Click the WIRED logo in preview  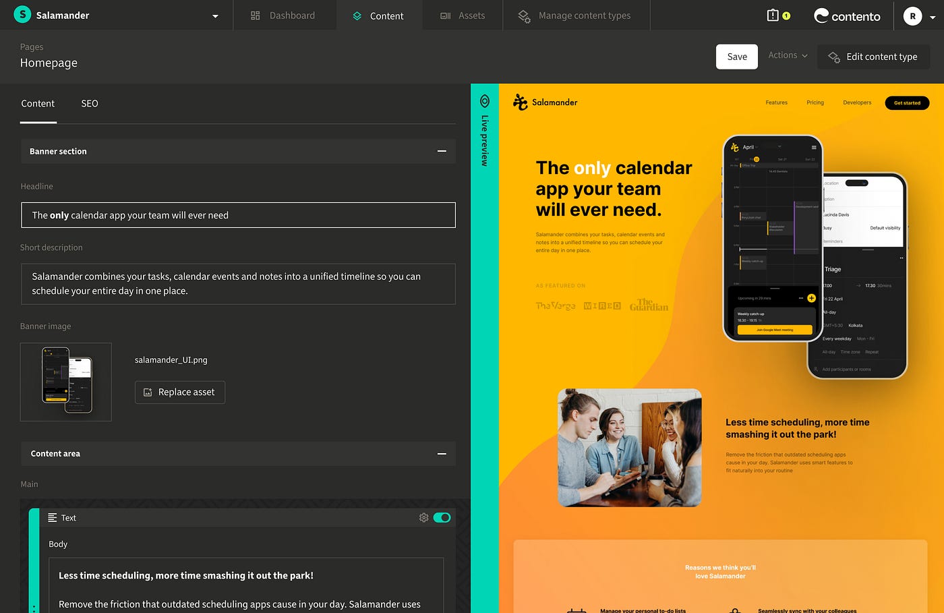[602, 306]
